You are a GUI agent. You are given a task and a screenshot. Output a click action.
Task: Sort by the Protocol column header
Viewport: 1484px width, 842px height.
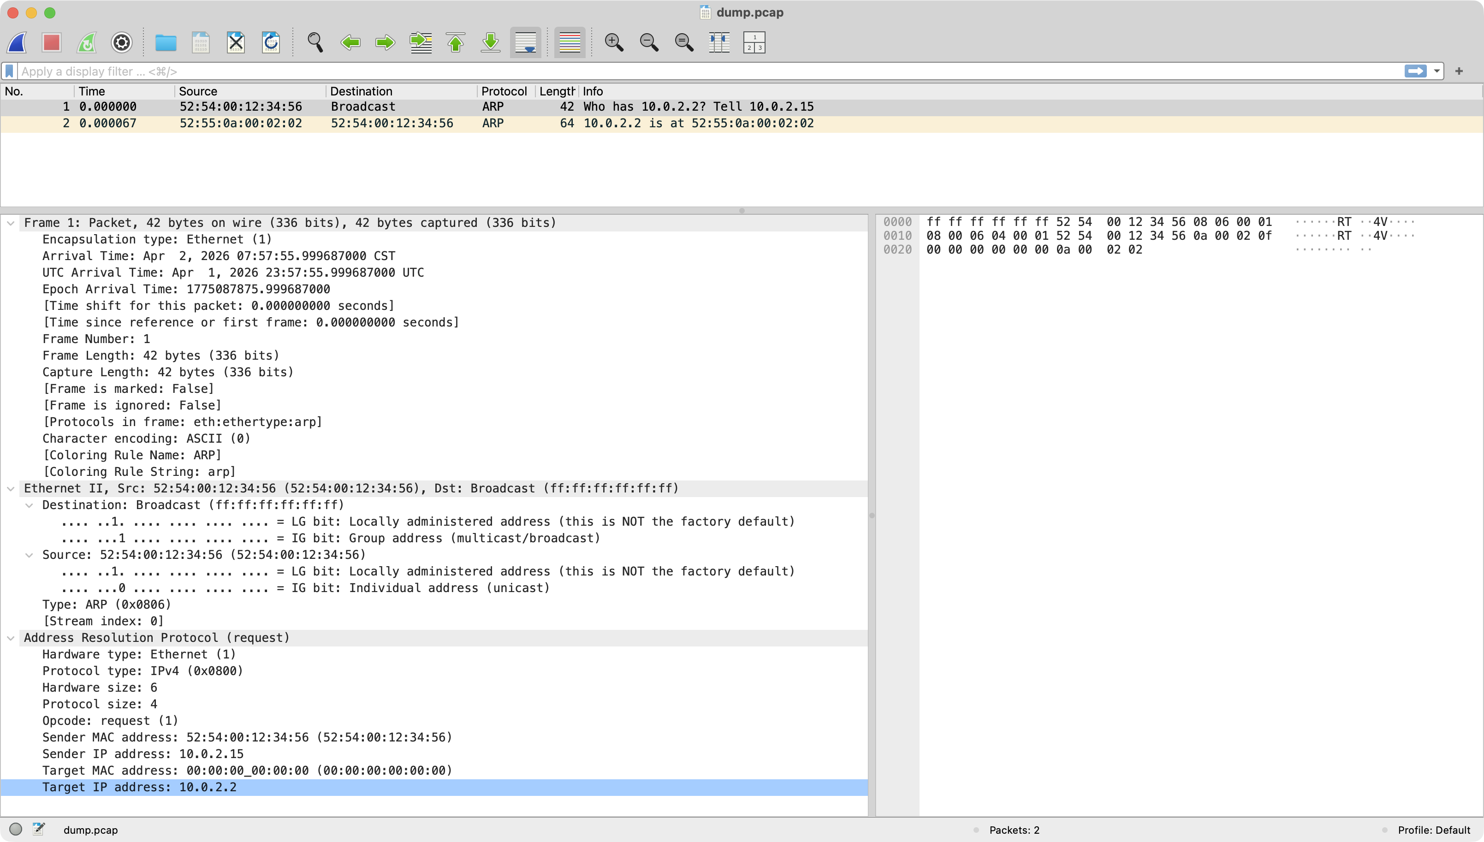(x=504, y=91)
